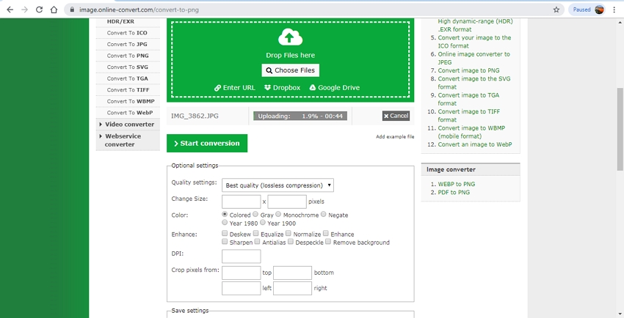
Task: Cancel the IMG_3862.JPG upload
Action: coord(396,116)
